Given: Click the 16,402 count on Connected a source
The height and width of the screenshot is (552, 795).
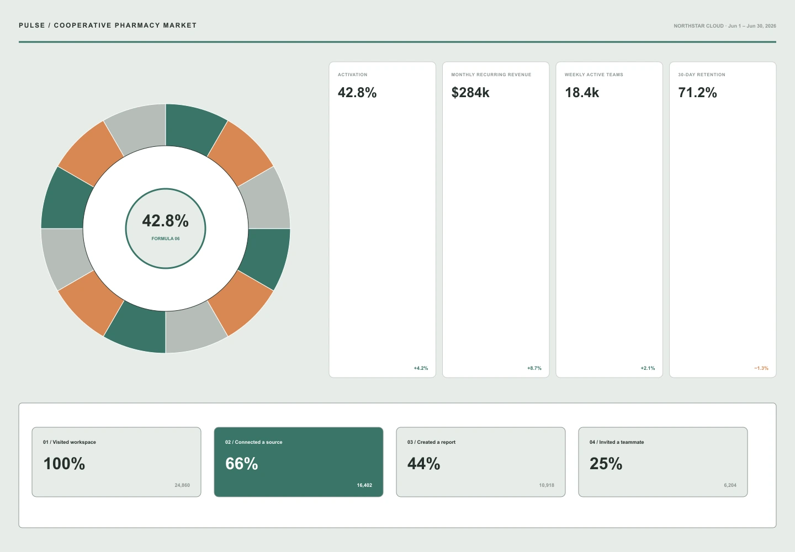Looking at the screenshot, I should point(364,485).
